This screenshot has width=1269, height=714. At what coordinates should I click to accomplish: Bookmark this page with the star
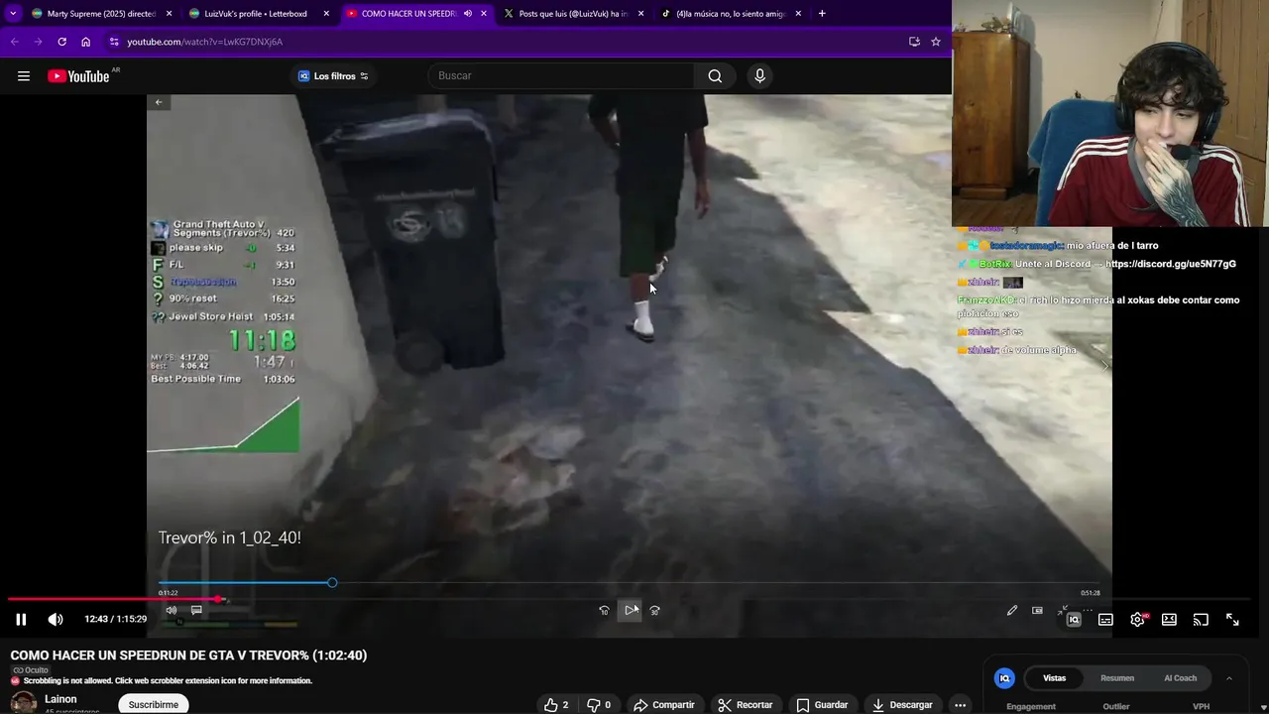936,42
